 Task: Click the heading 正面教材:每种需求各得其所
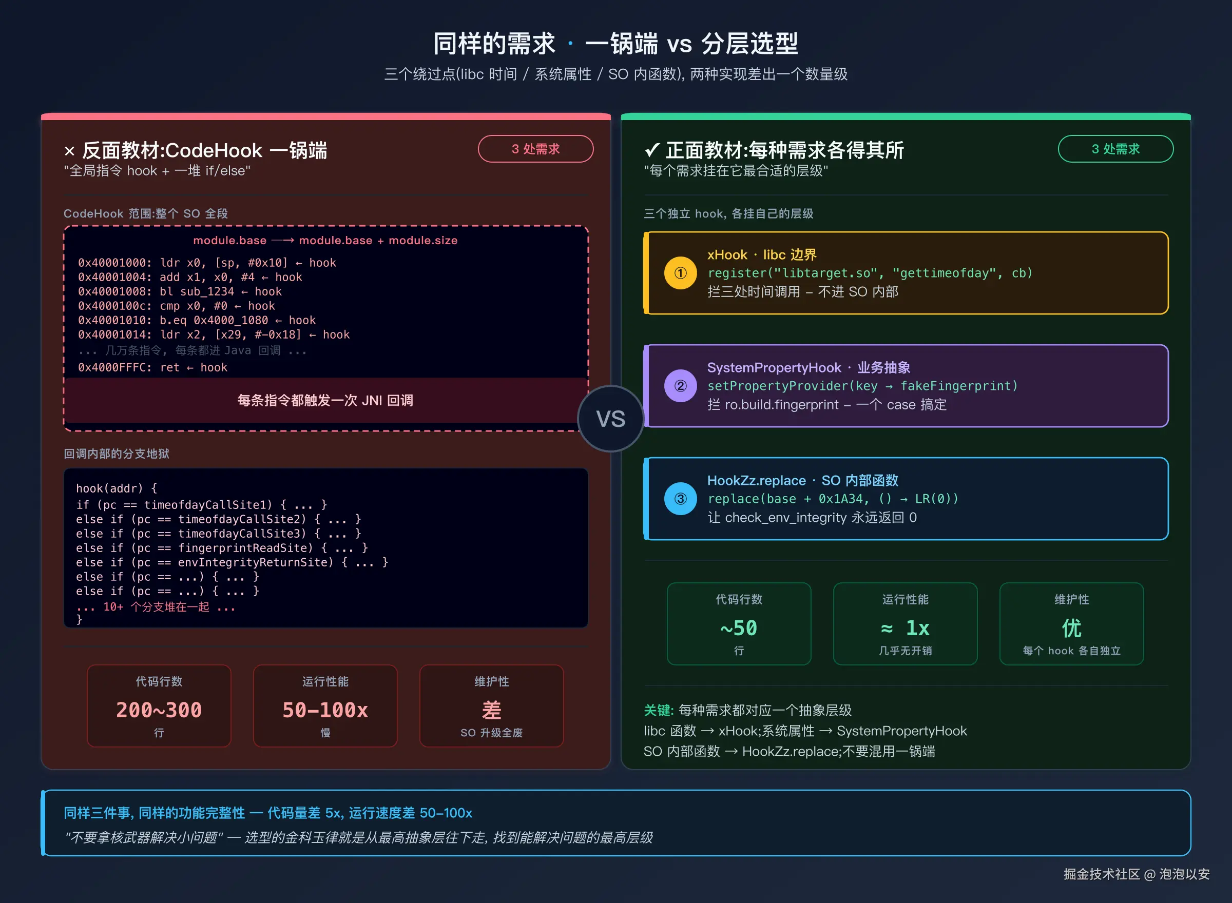[785, 150]
